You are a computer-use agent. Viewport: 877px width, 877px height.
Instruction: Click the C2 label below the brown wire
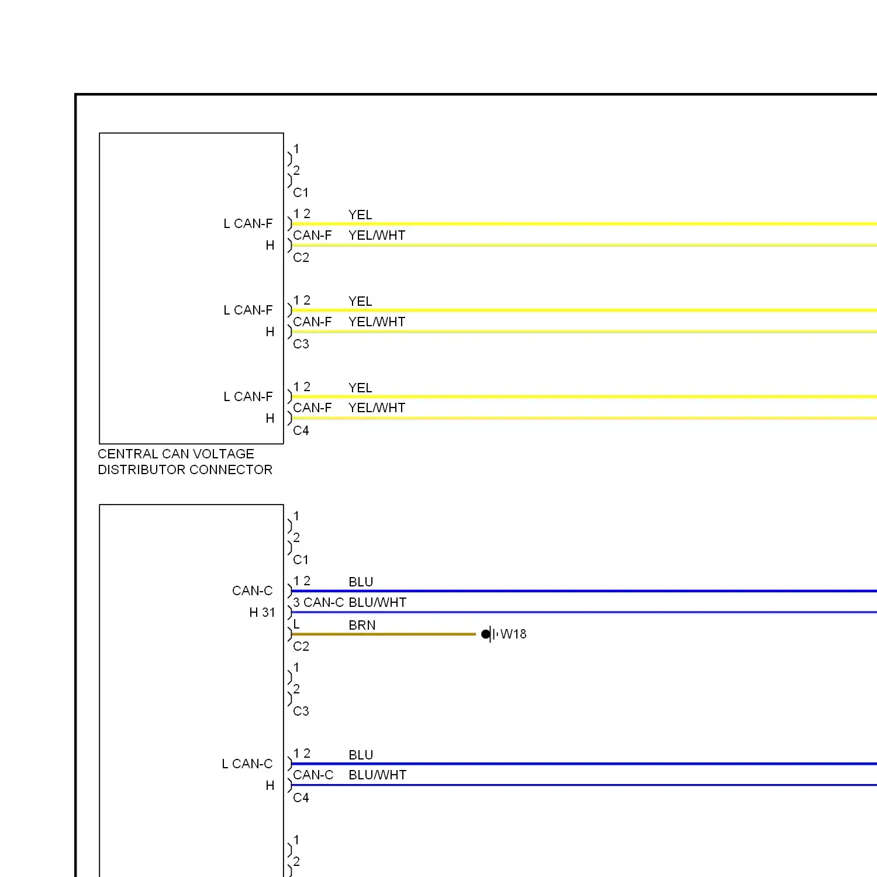(301, 646)
